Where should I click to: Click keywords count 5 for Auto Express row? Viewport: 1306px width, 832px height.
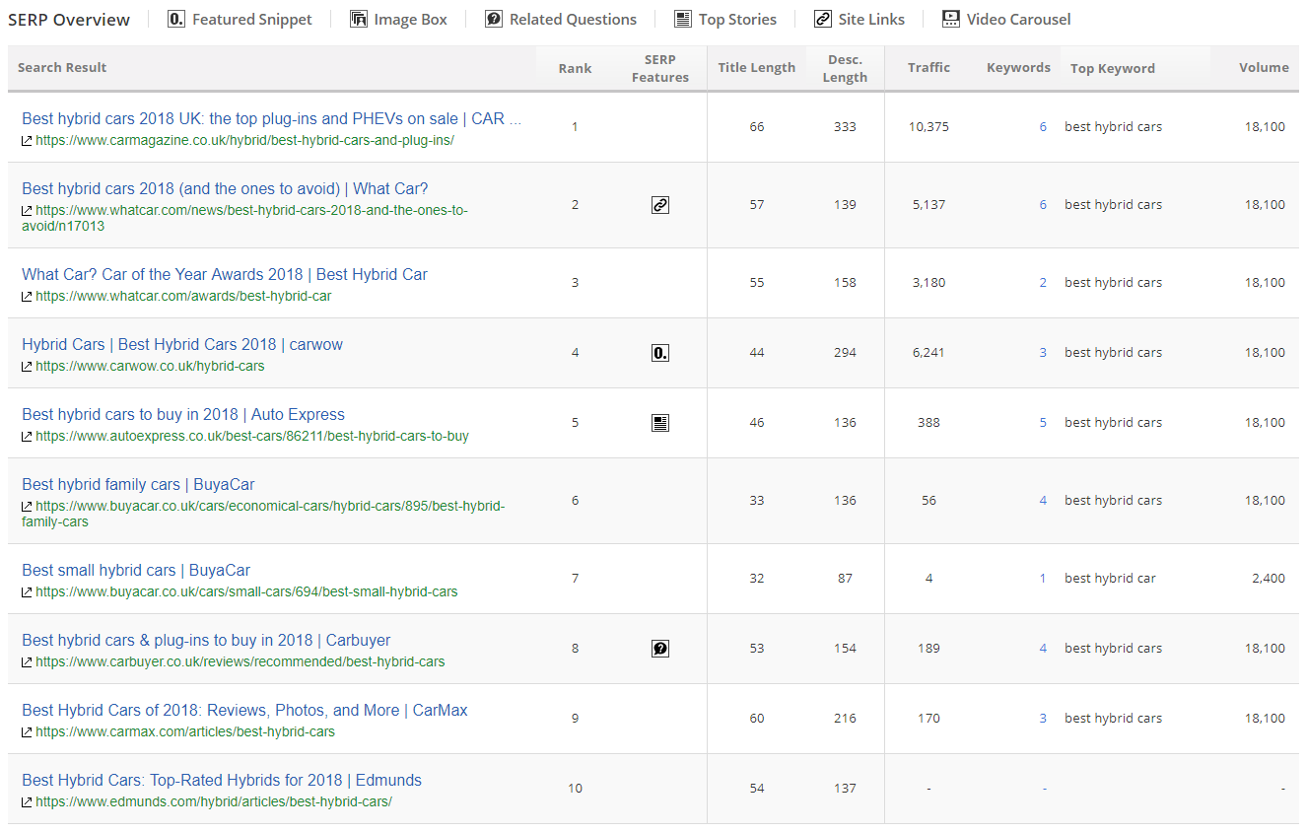pyautogui.click(x=1043, y=423)
